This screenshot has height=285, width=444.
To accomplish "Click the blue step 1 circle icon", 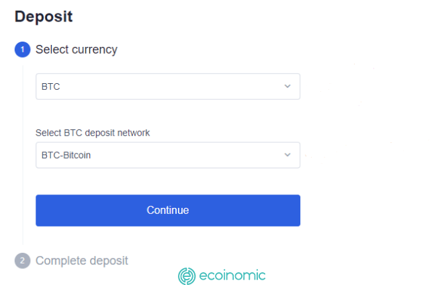I will pyautogui.click(x=22, y=50).
